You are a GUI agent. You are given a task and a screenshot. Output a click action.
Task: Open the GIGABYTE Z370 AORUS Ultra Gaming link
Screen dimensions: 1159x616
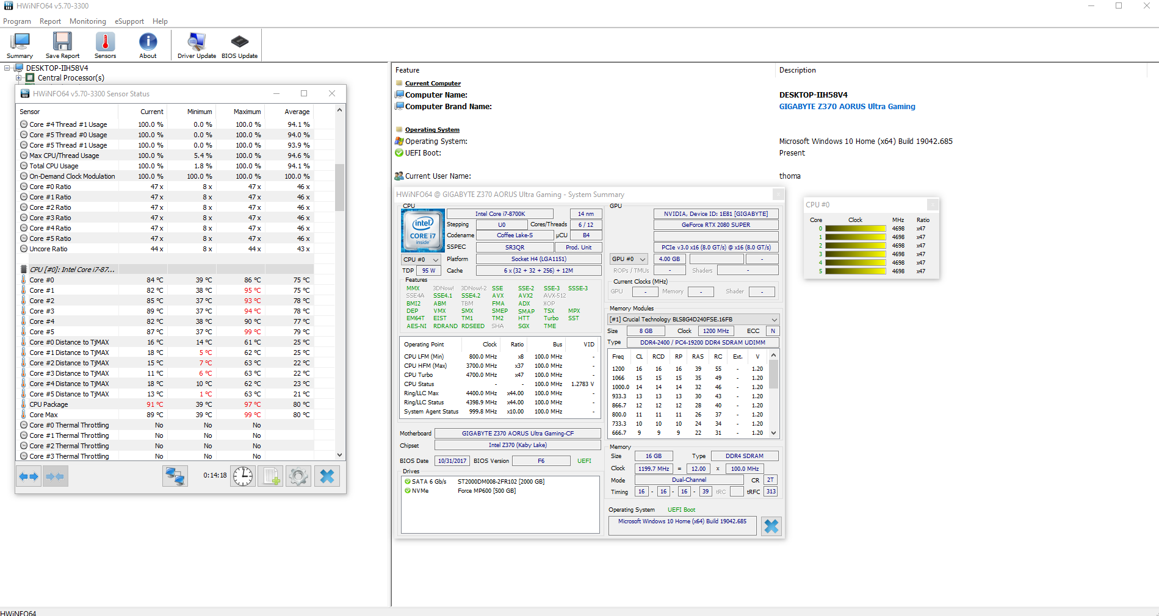(x=847, y=107)
